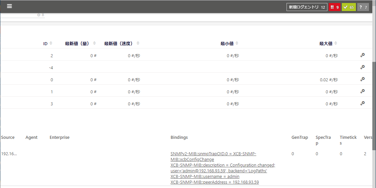Show the 7 sensors in unknown state

(363, 7)
